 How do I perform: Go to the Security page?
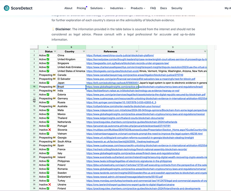177,8
